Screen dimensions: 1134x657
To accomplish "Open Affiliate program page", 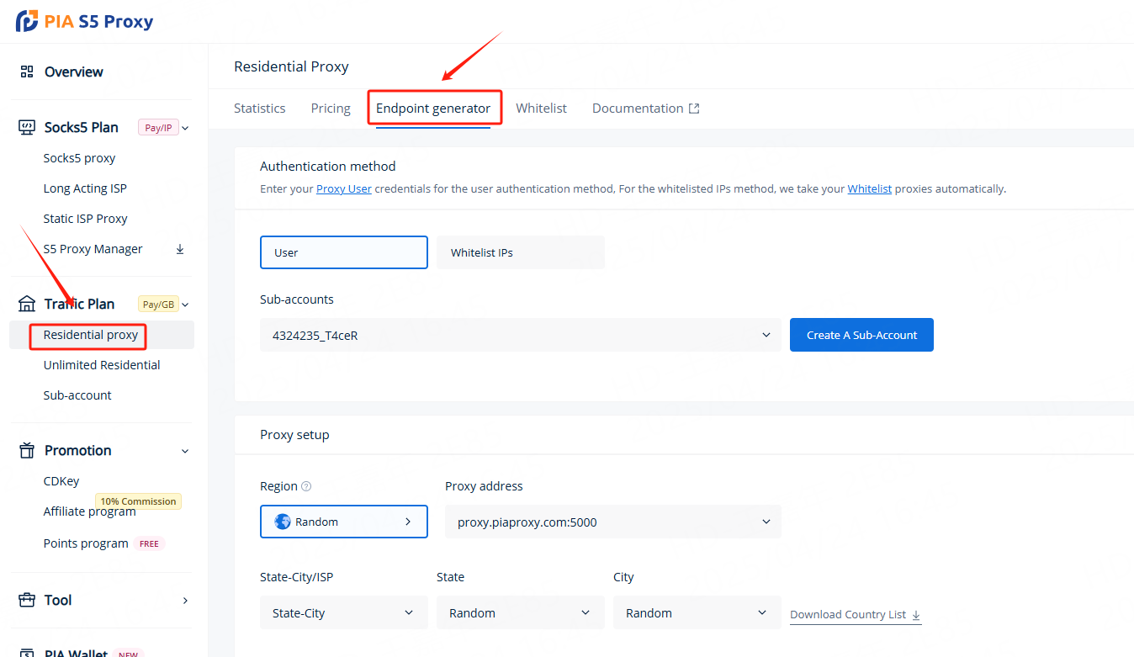I will pyautogui.click(x=90, y=511).
